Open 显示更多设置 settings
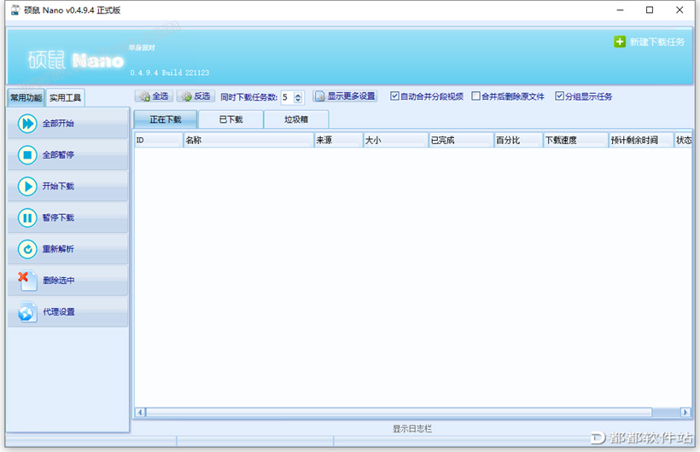700x452 pixels. pos(345,96)
